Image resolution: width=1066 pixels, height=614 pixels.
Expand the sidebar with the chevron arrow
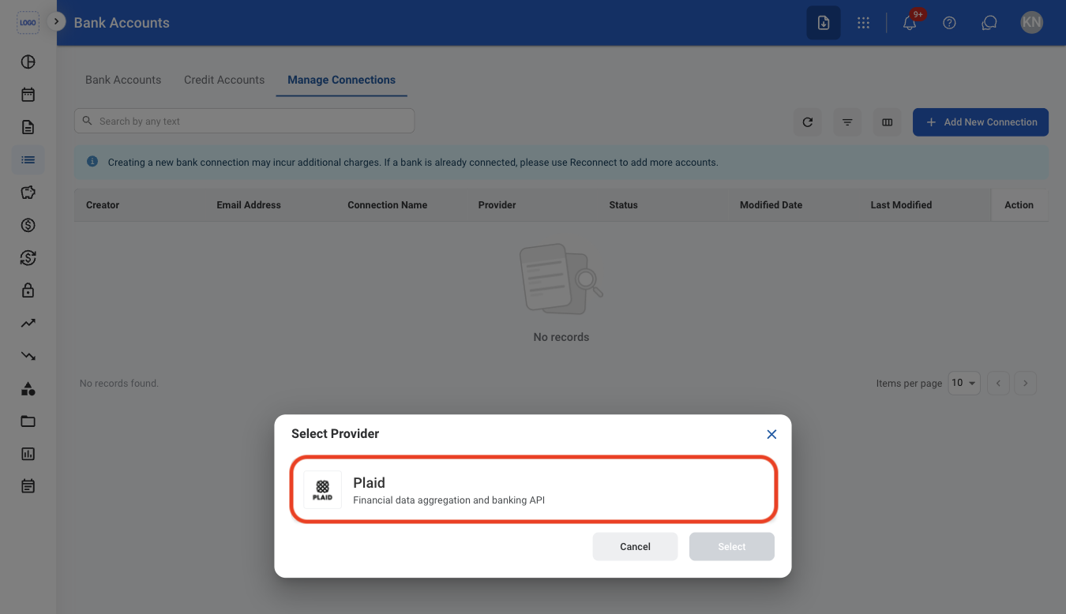[x=56, y=21]
